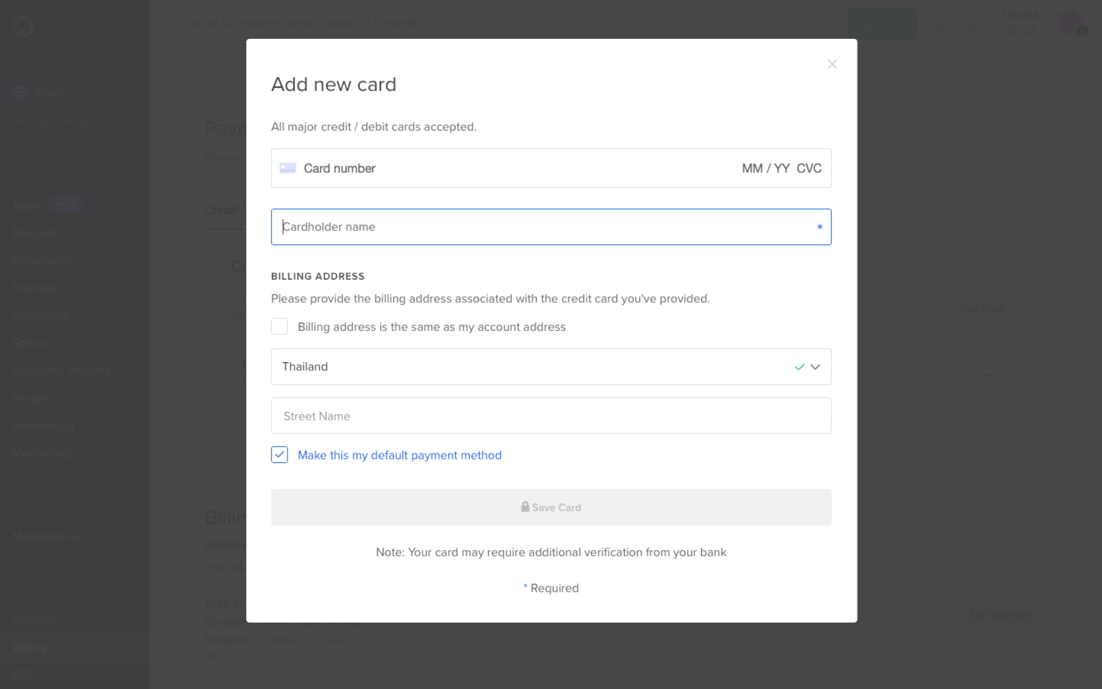Viewport: 1102px width, 689px height.
Task: Click the user avatar at top right
Action: [1071, 23]
